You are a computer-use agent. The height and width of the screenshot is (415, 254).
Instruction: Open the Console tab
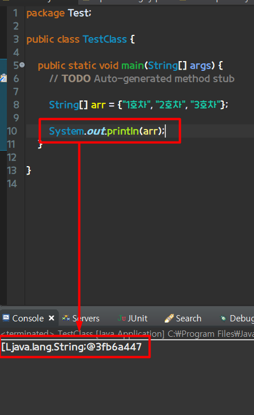28,318
